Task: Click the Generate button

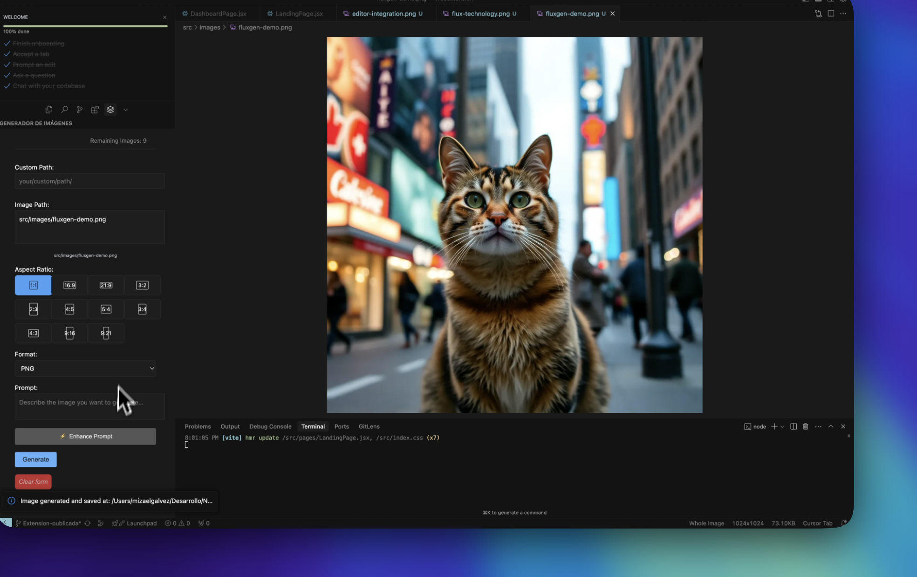Action: pos(36,460)
